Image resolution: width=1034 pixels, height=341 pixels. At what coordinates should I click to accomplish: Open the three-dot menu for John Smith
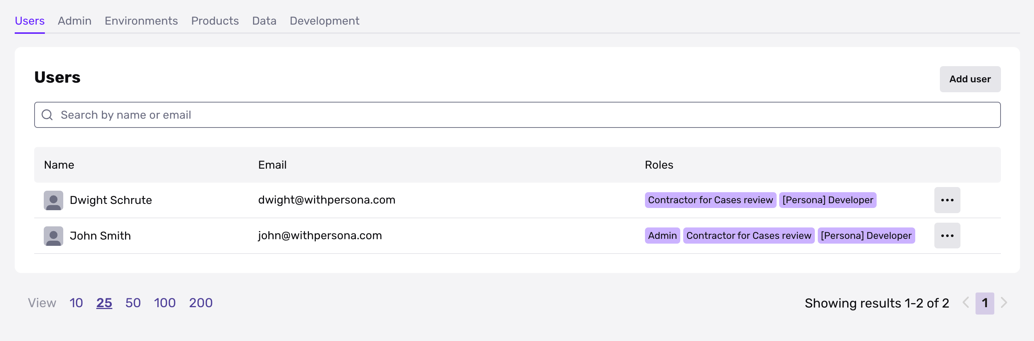coord(947,236)
